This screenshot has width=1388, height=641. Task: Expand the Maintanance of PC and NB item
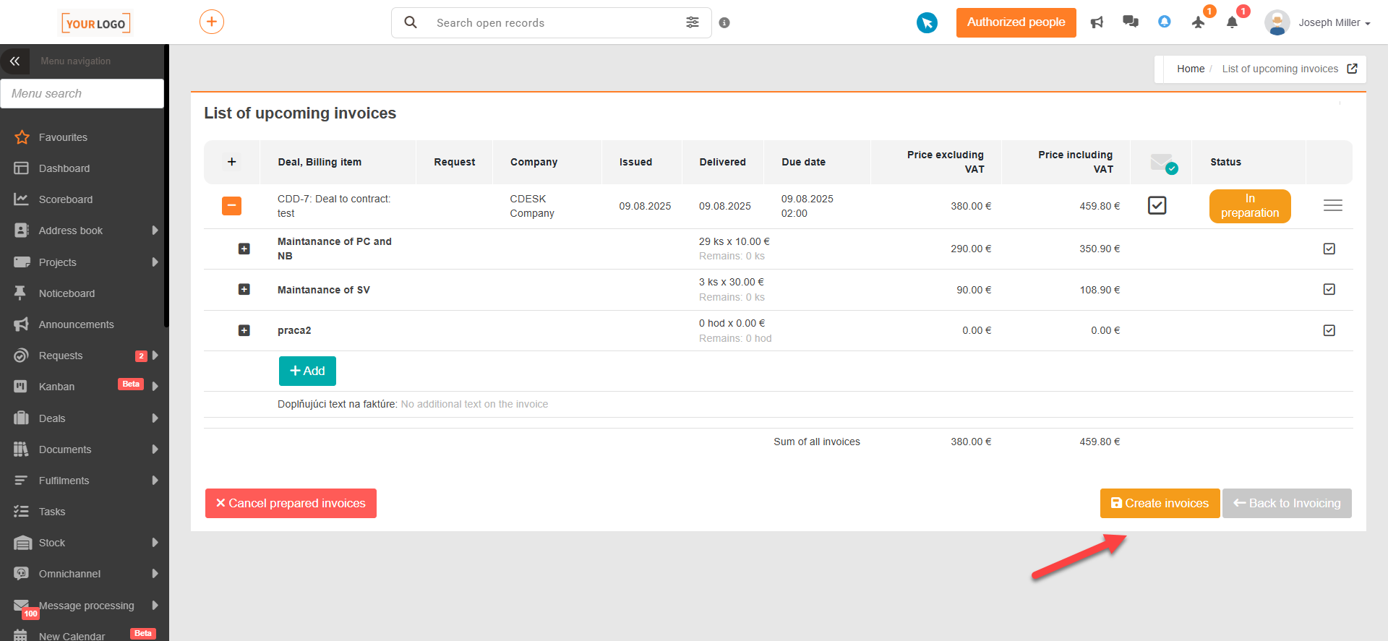(244, 249)
